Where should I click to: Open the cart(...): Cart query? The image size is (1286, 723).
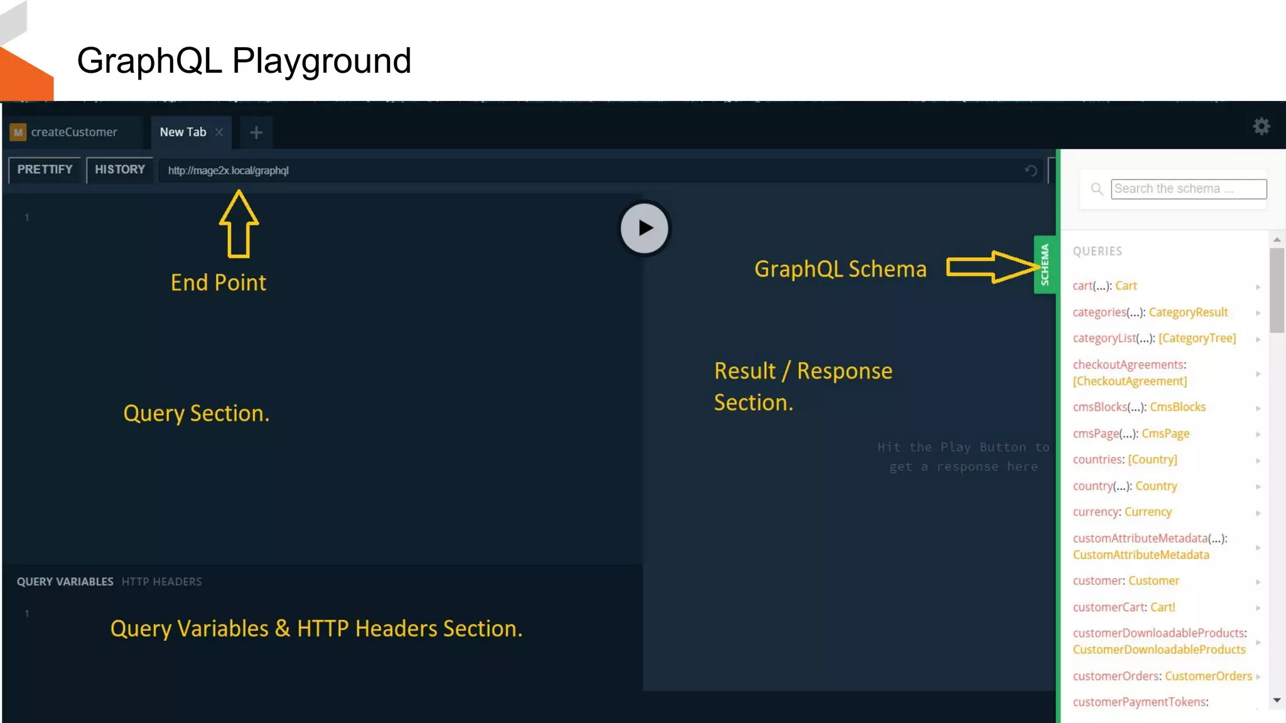pyautogui.click(x=1105, y=286)
